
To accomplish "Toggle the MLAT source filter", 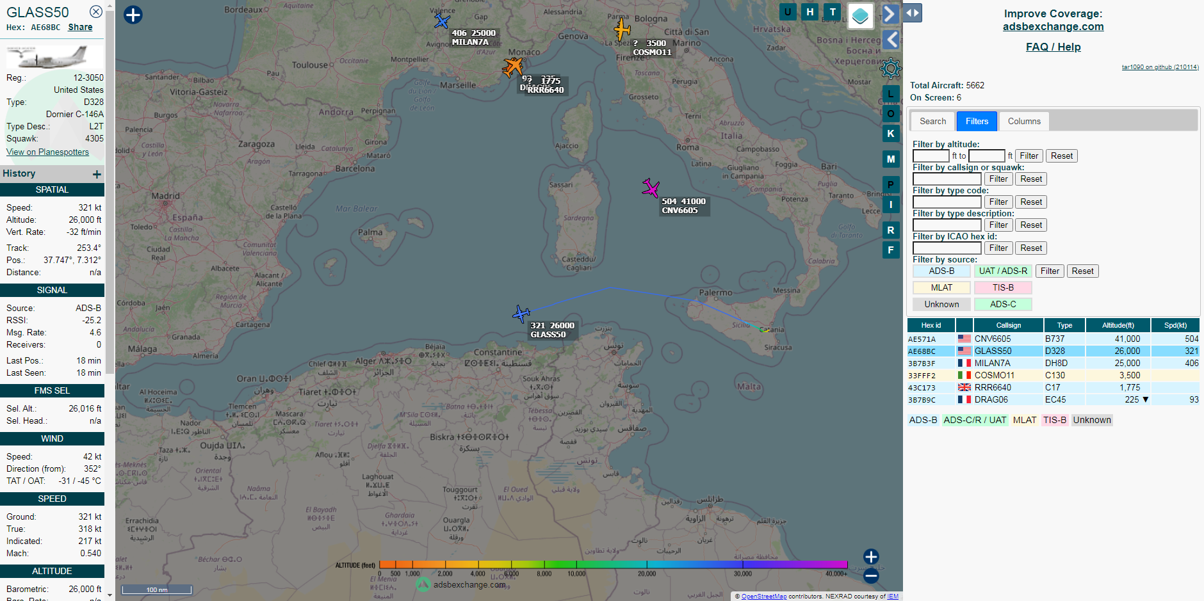I will (x=941, y=287).
